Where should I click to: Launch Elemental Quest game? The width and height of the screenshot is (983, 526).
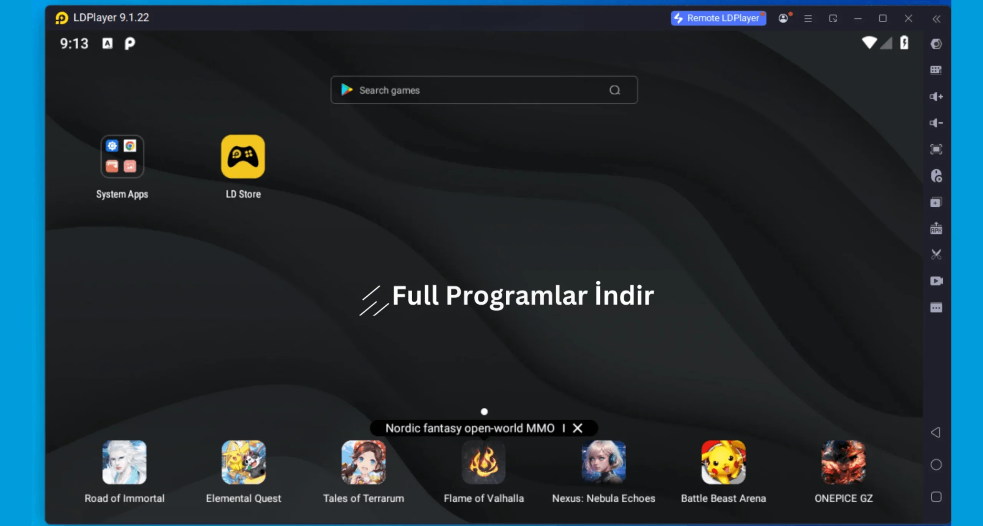point(244,462)
